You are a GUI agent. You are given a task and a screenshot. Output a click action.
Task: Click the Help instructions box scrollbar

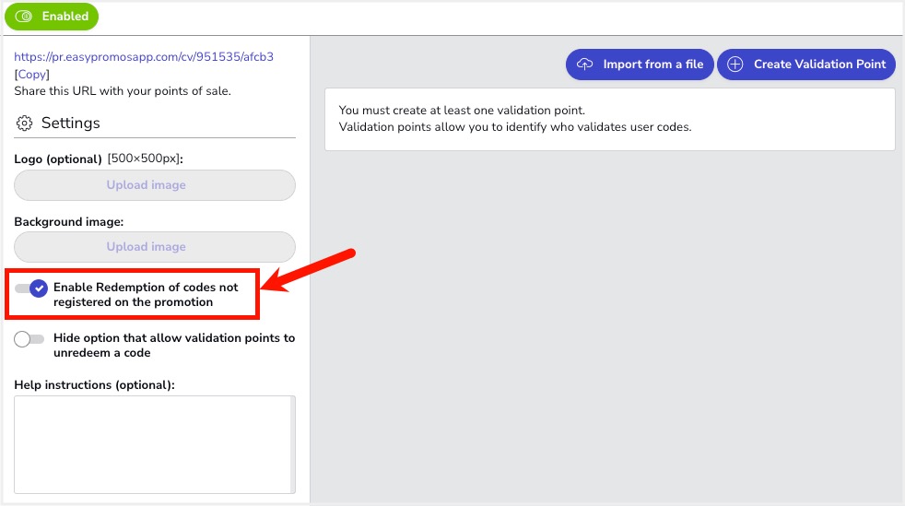tap(293, 444)
